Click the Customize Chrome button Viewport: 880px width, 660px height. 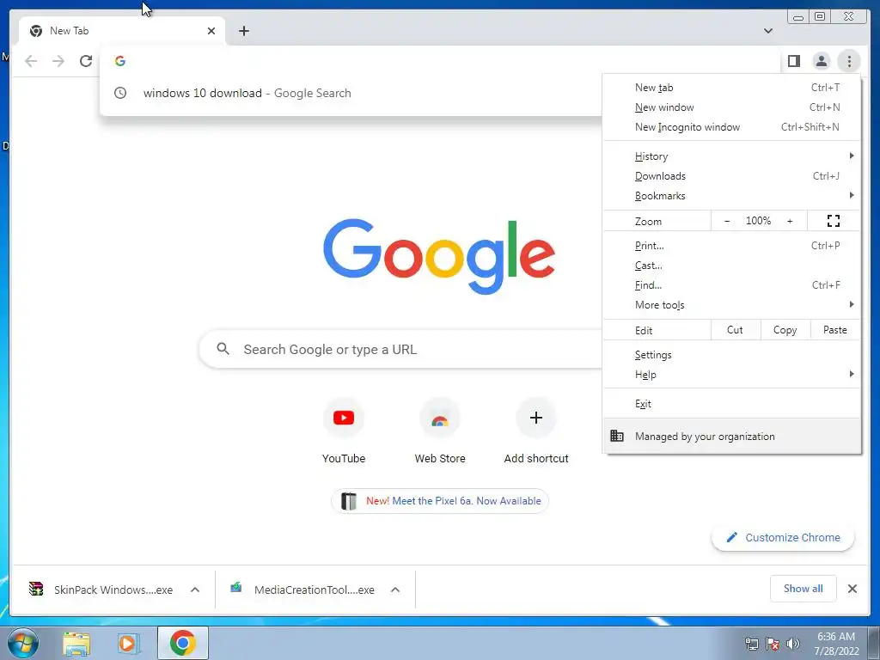point(783,537)
